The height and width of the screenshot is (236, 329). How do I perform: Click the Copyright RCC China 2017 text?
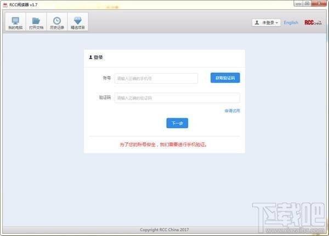click(164, 230)
